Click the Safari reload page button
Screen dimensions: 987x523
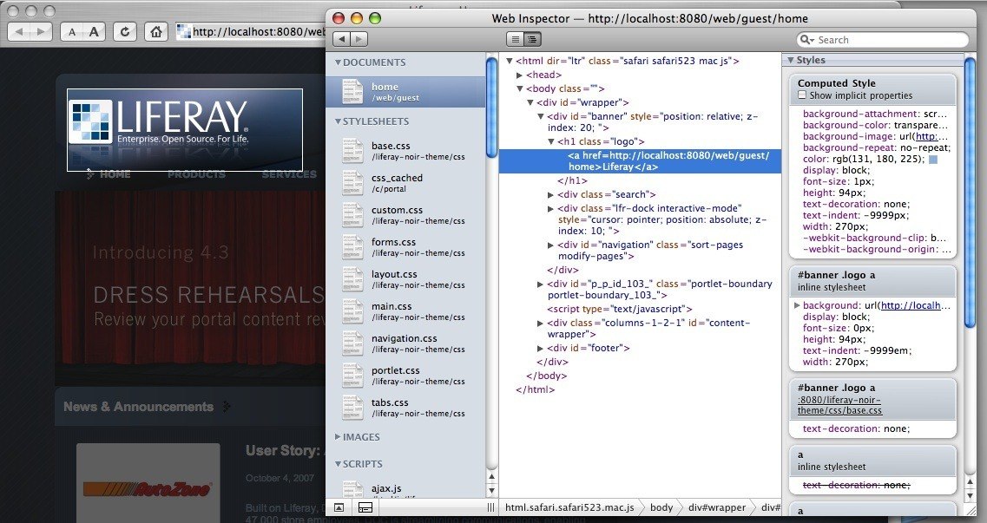click(x=126, y=32)
